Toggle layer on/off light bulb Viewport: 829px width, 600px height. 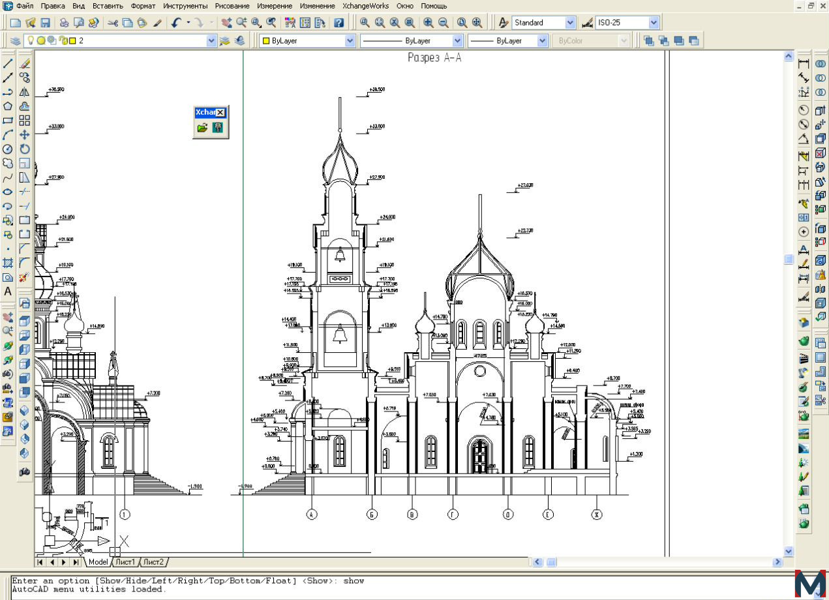[30, 40]
